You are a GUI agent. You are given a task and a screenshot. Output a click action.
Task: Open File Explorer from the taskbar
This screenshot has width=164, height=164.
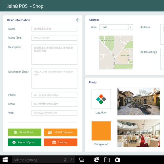(107, 160)
